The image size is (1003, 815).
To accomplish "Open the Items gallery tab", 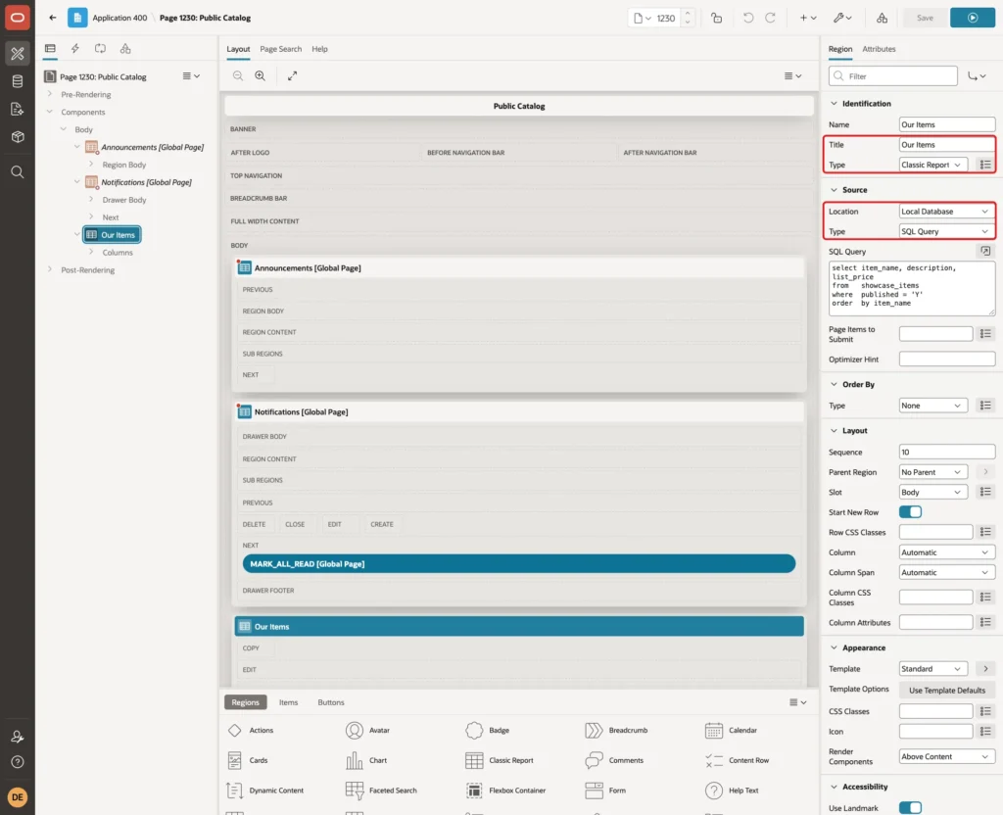I will tap(289, 702).
